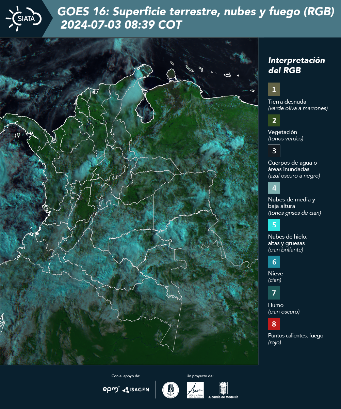Click the "(tonos verdes)" description
The image size is (341, 409).
[286, 139]
